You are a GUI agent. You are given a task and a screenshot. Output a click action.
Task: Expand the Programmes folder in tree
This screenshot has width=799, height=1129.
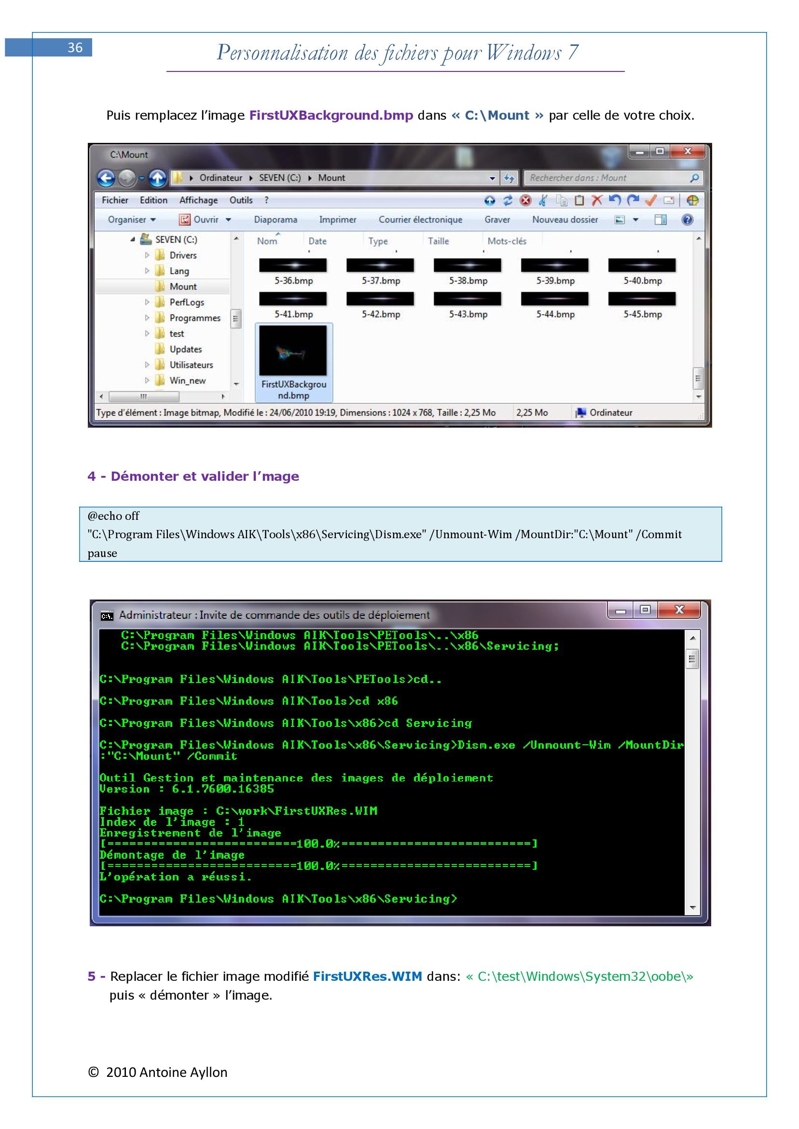pos(147,319)
